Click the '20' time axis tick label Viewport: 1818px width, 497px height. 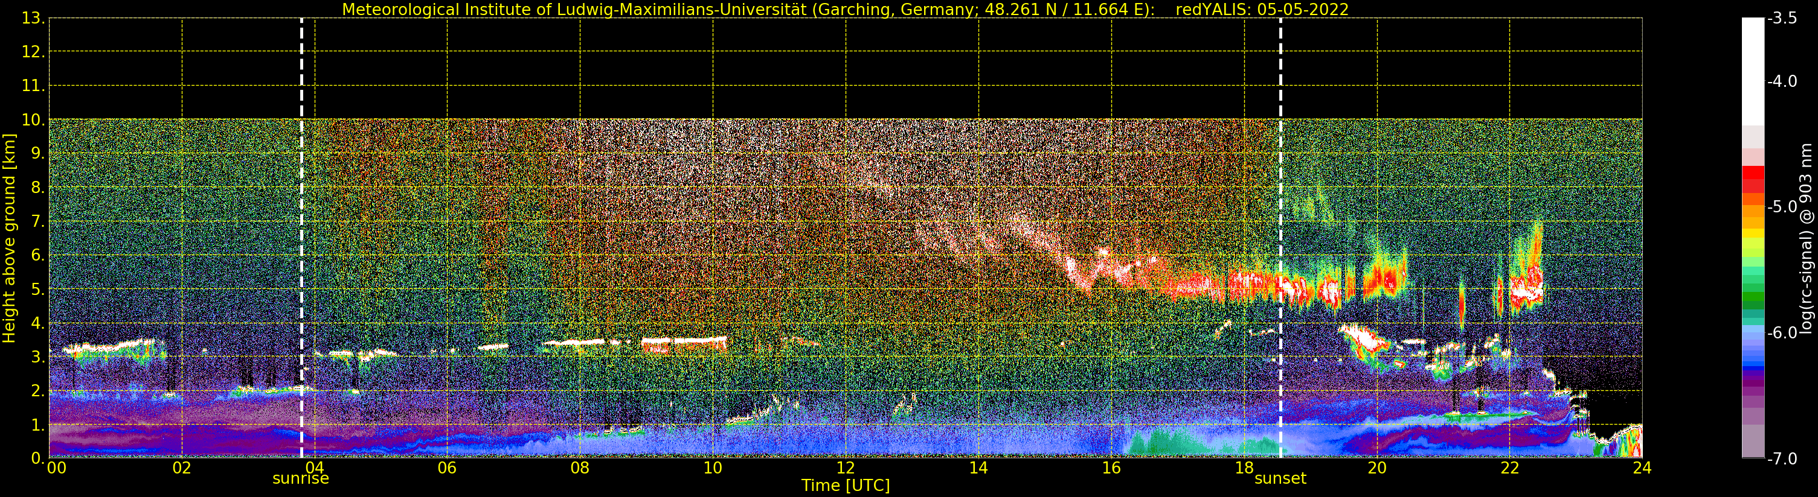1377,468
